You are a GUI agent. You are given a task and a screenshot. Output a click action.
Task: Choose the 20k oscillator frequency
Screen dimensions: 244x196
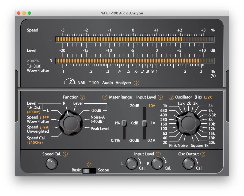(x=212, y=142)
